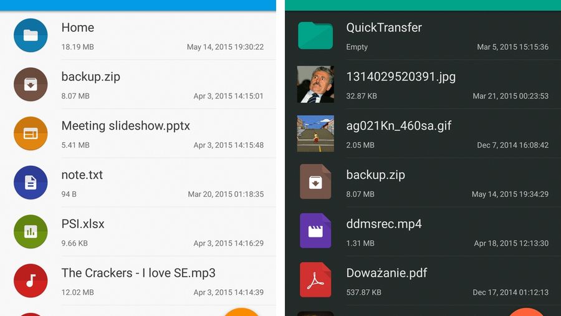
Task: Open PSI.xlsx file name
Action: coord(83,224)
